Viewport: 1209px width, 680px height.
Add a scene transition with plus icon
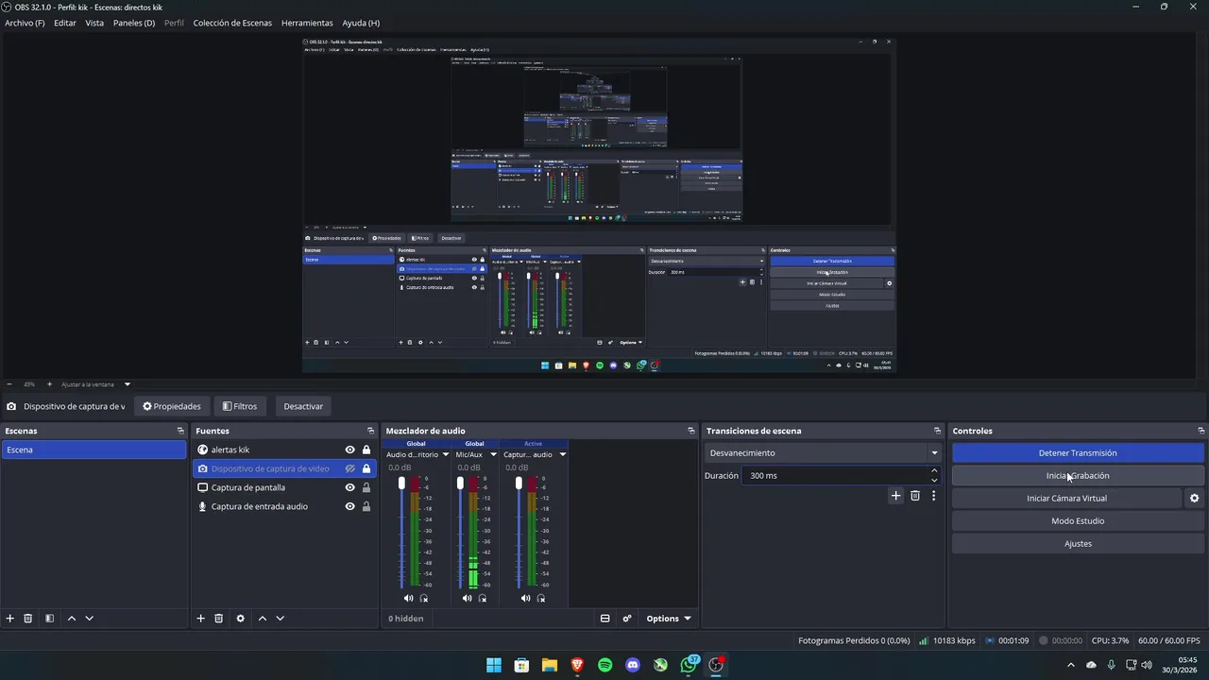895,496
